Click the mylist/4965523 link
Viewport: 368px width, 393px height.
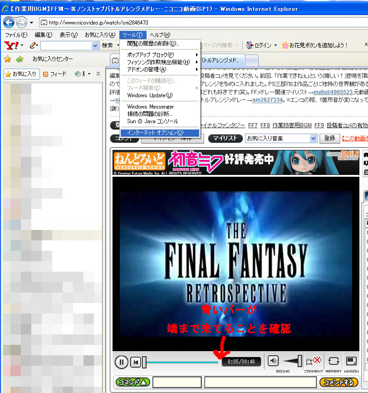tap(333, 92)
